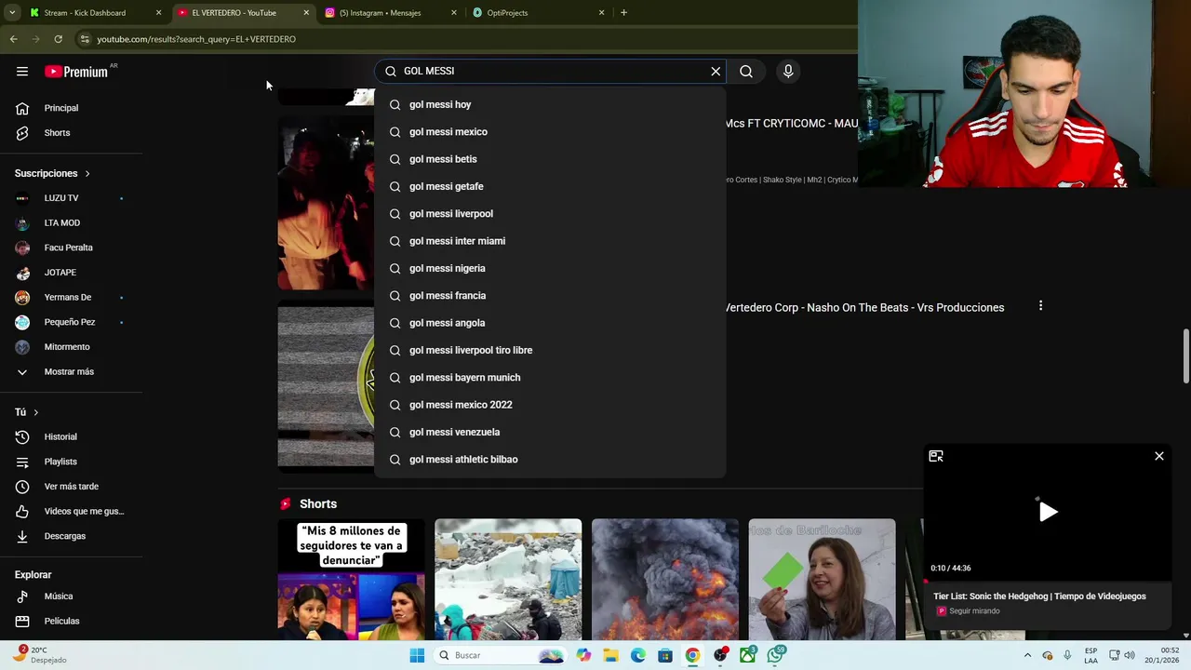Viewport: 1191px width, 670px height.
Task: Switch to Instagram Mensajes tab
Action: [x=380, y=13]
